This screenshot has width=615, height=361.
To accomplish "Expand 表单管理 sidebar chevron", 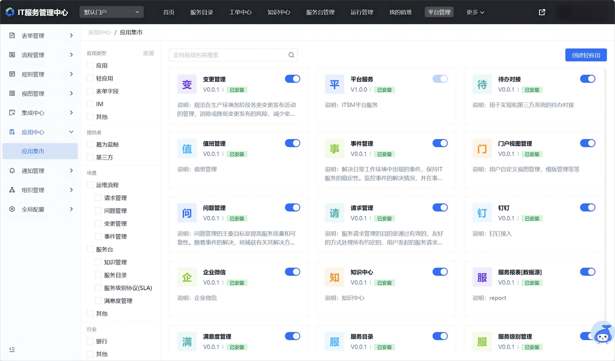I will coord(71,35).
